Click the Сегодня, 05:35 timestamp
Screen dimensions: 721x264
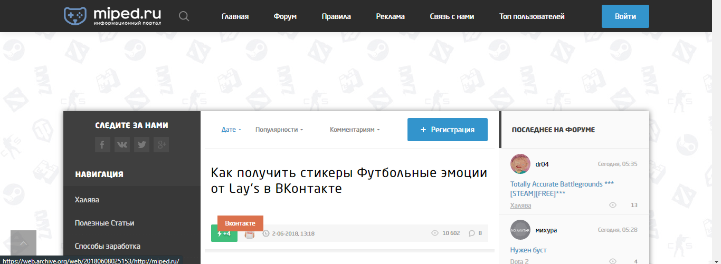(x=618, y=164)
